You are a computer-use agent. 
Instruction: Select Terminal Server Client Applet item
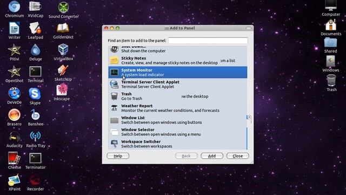point(178,84)
